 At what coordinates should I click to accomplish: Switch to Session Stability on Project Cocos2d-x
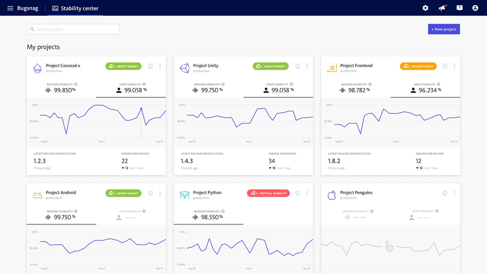pyautogui.click(x=61, y=88)
